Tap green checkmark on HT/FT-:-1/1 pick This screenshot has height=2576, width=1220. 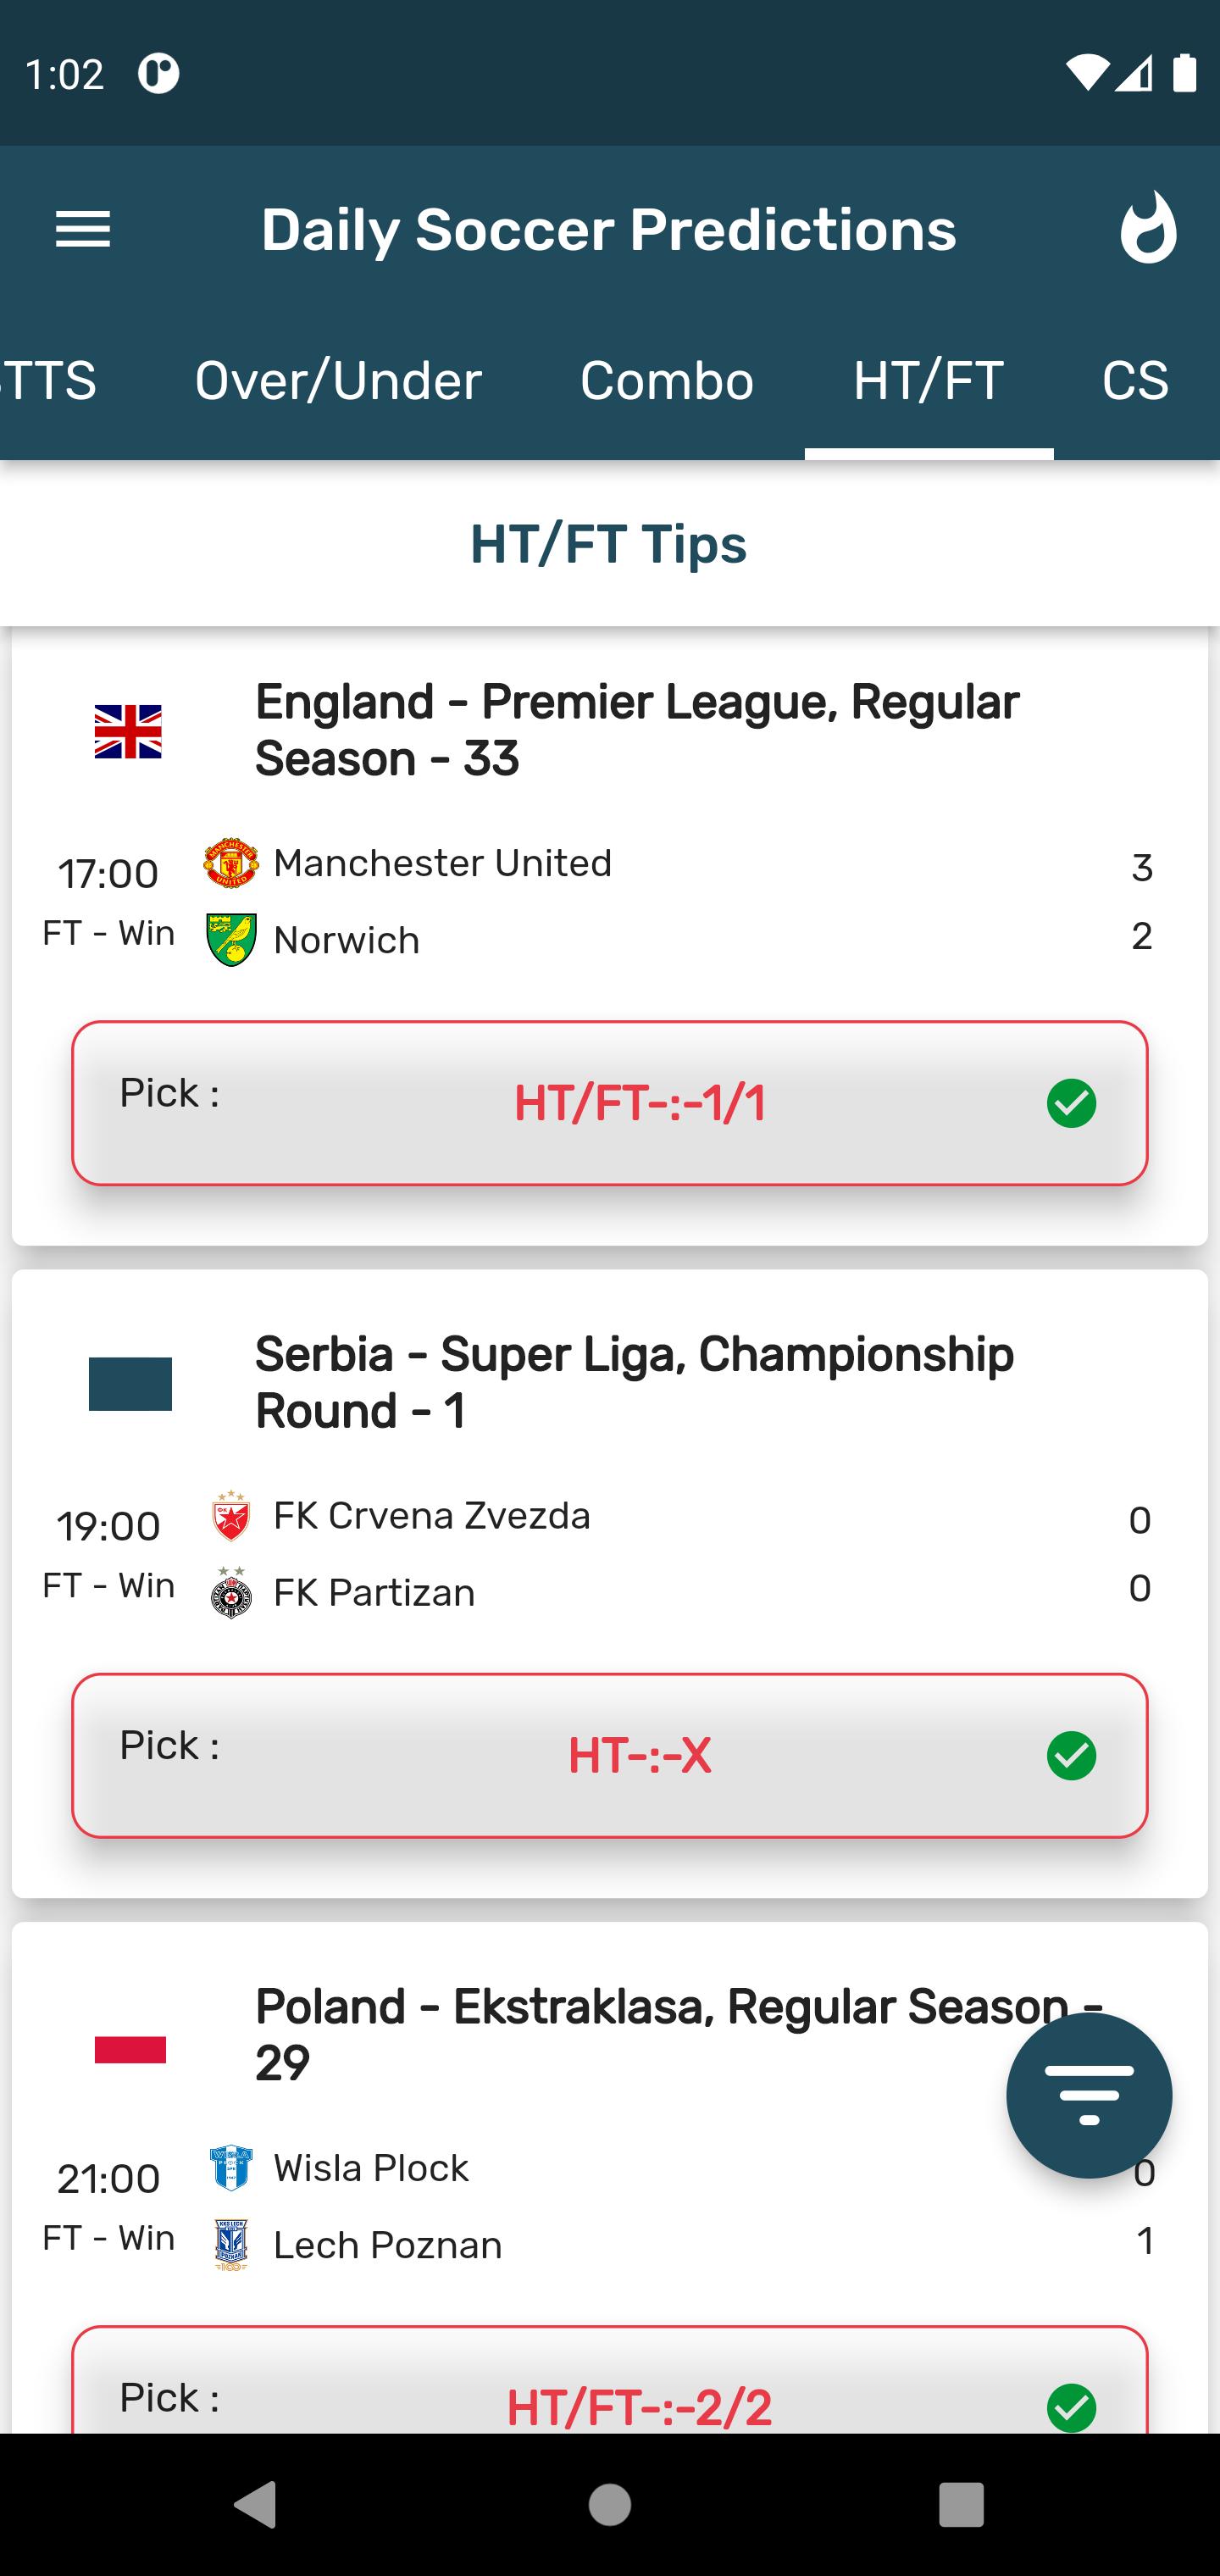coord(1071,1104)
